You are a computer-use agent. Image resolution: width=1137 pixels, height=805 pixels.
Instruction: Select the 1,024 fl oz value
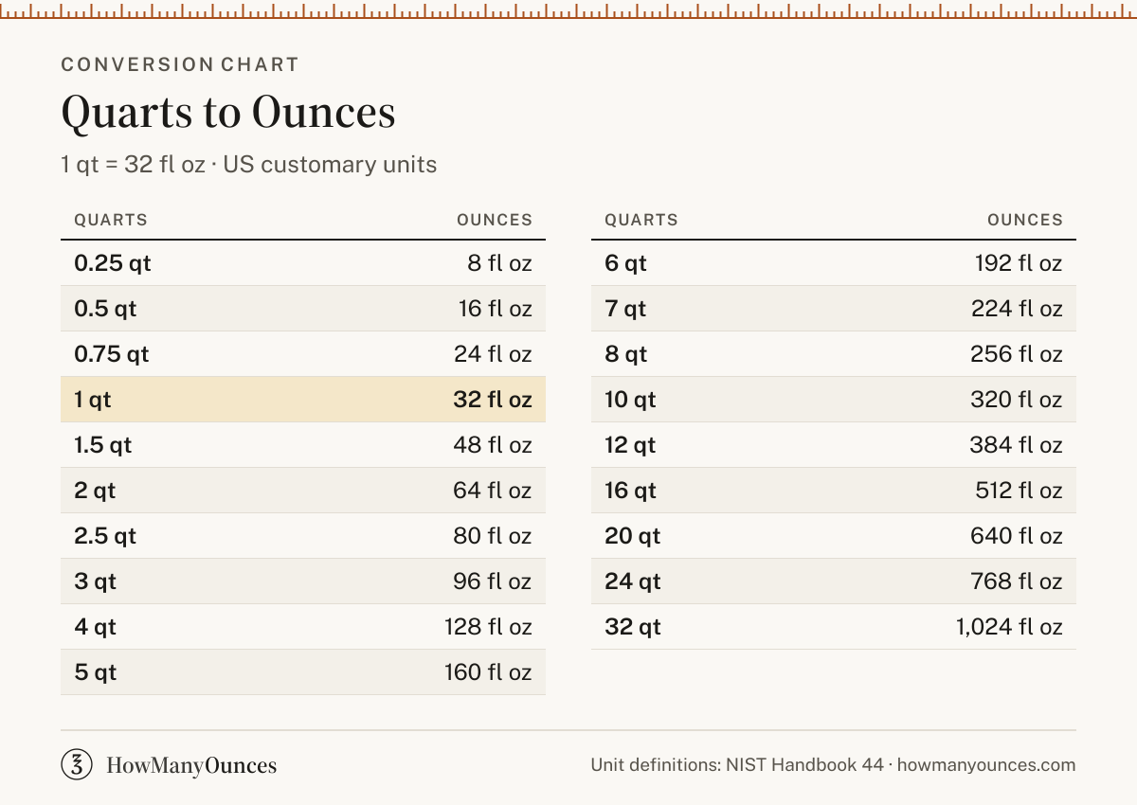pyautogui.click(x=1009, y=627)
